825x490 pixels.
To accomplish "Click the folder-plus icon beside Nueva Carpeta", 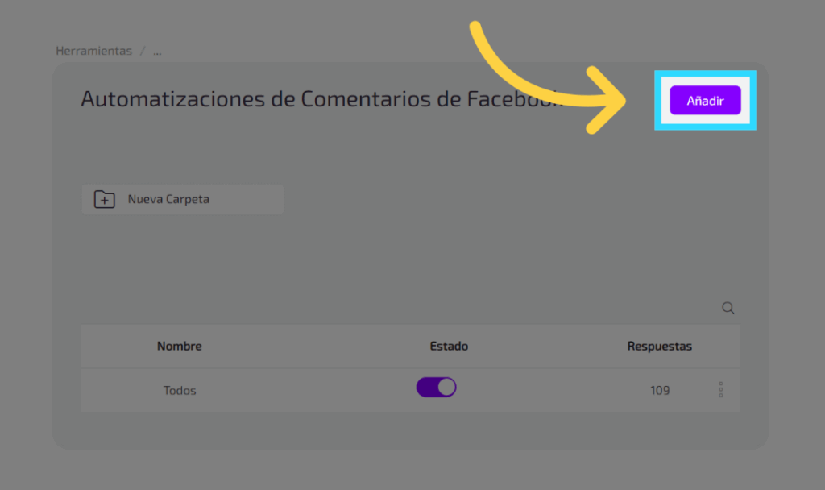I will [x=105, y=199].
